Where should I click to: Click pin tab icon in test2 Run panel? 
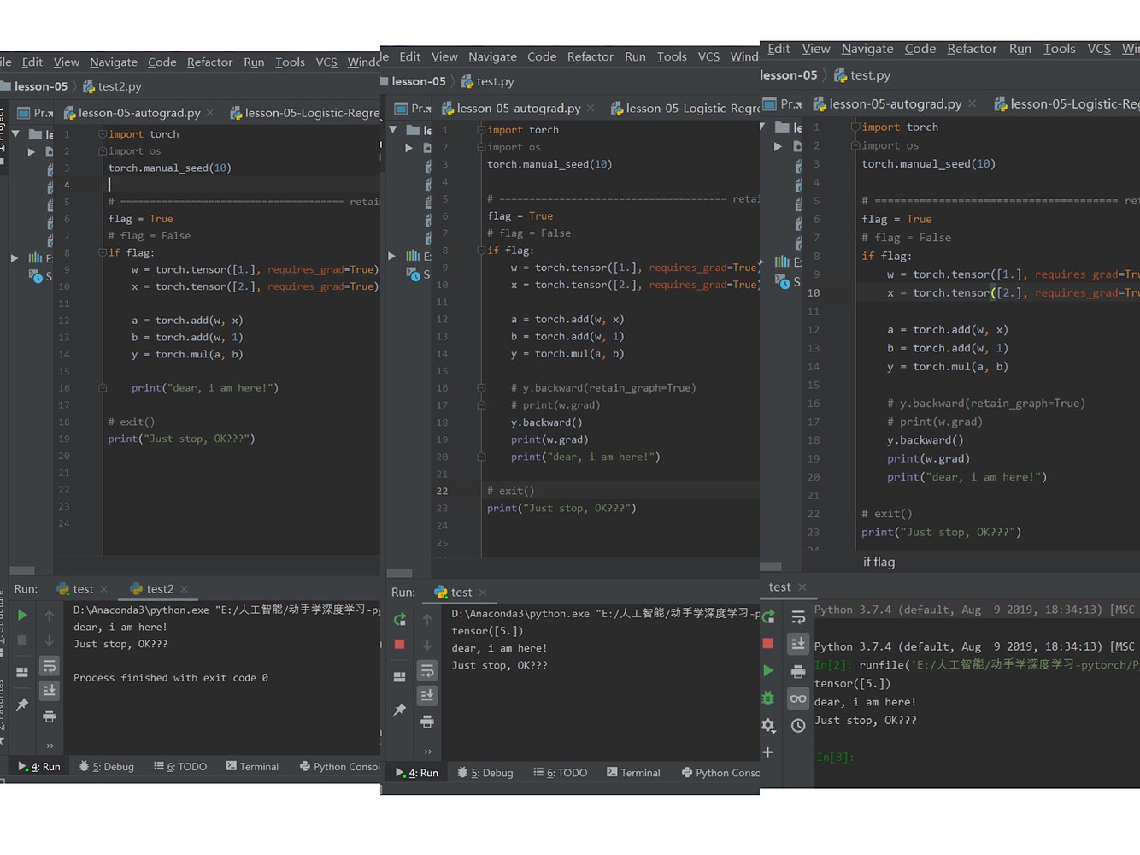pos(22,704)
